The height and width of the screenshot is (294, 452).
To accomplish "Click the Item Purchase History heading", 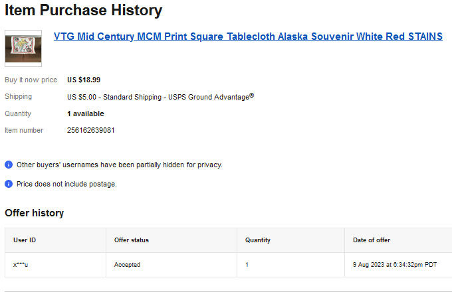I will 84,10.
